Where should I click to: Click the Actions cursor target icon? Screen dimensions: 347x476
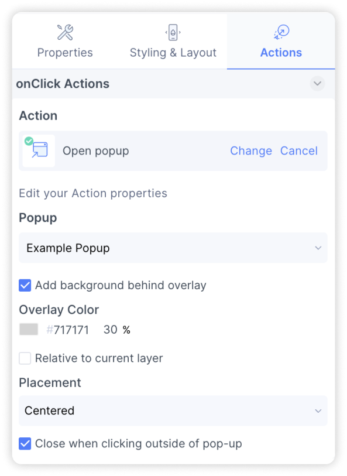coord(281,32)
